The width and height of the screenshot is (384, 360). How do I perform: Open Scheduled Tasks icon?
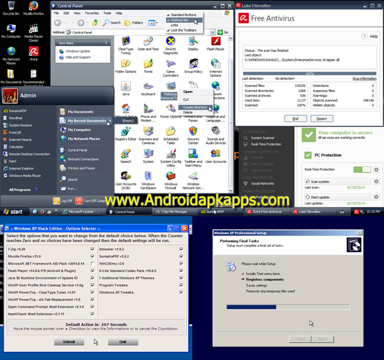click(171, 136)
